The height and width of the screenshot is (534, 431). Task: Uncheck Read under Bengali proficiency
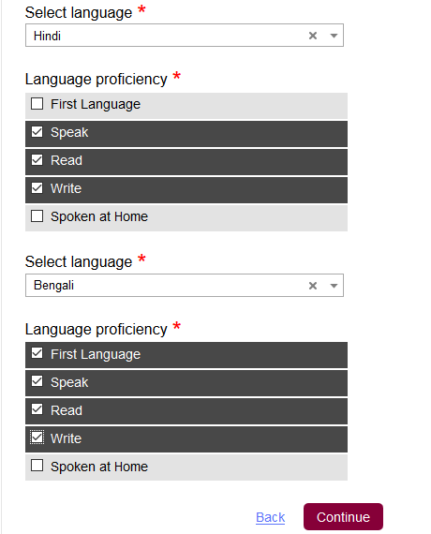37,409
